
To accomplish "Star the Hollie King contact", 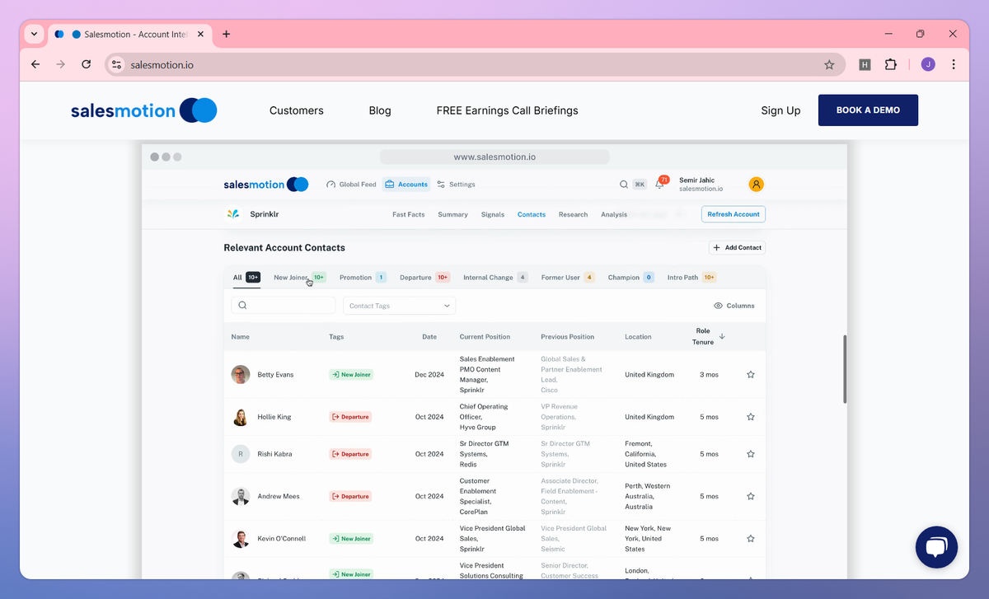I will pos(751,417).
